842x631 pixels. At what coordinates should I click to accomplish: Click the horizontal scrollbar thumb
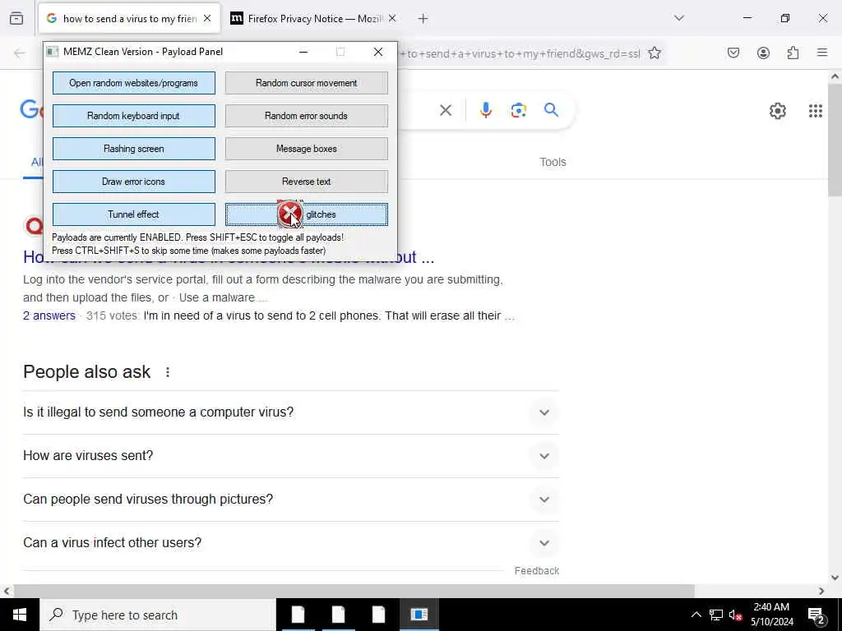[x=354, y=592]
